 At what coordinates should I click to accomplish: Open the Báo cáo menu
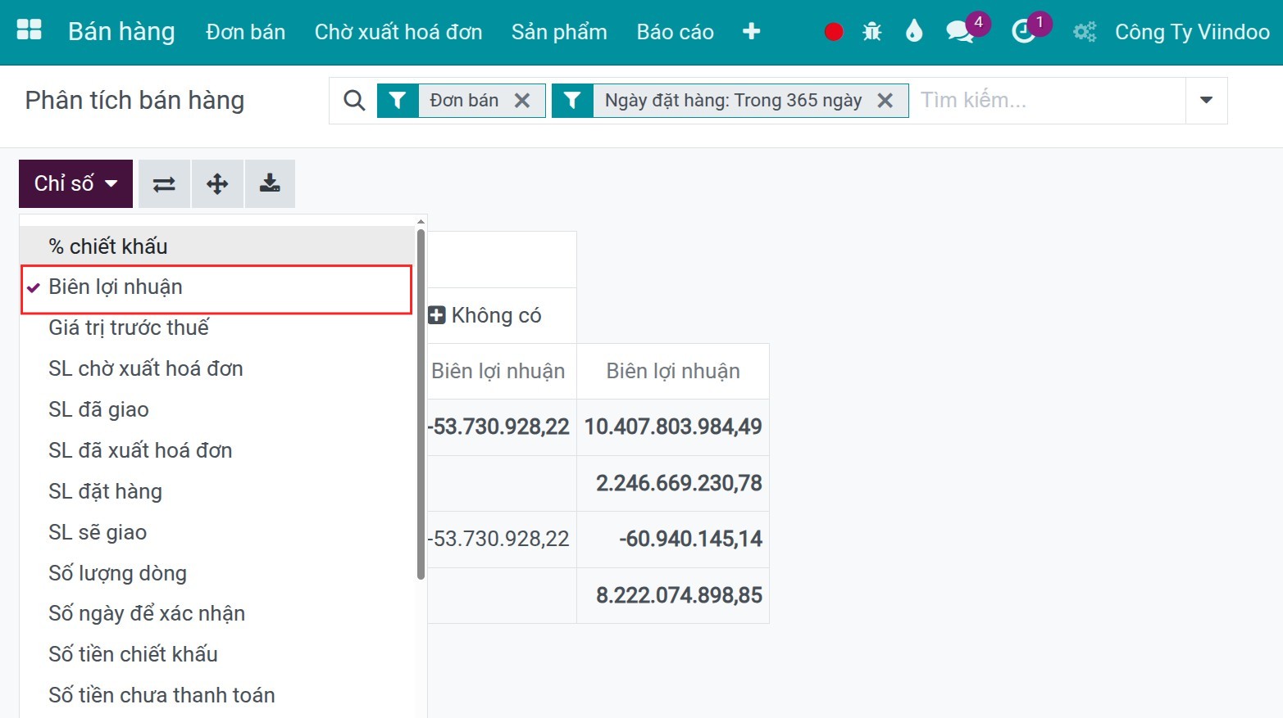(675, 32)
